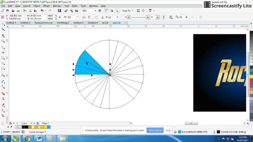Open the Bitmaps menu
This screenshot has width=253, height=142.
(x=57, y=6)
